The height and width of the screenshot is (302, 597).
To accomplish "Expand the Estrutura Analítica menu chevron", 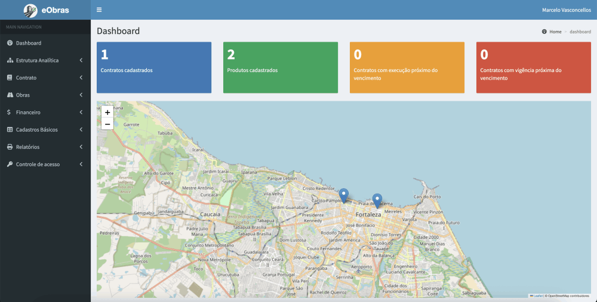I will pos(81,60).
